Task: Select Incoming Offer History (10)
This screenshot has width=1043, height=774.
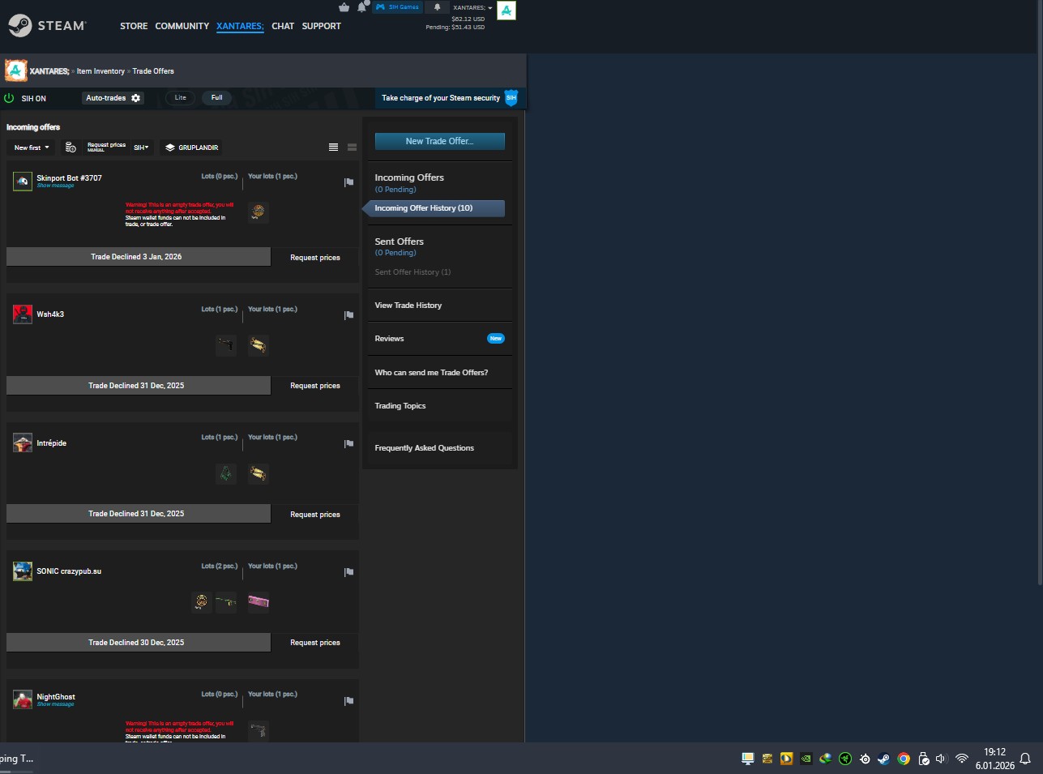Action: [x=440, y=208]
